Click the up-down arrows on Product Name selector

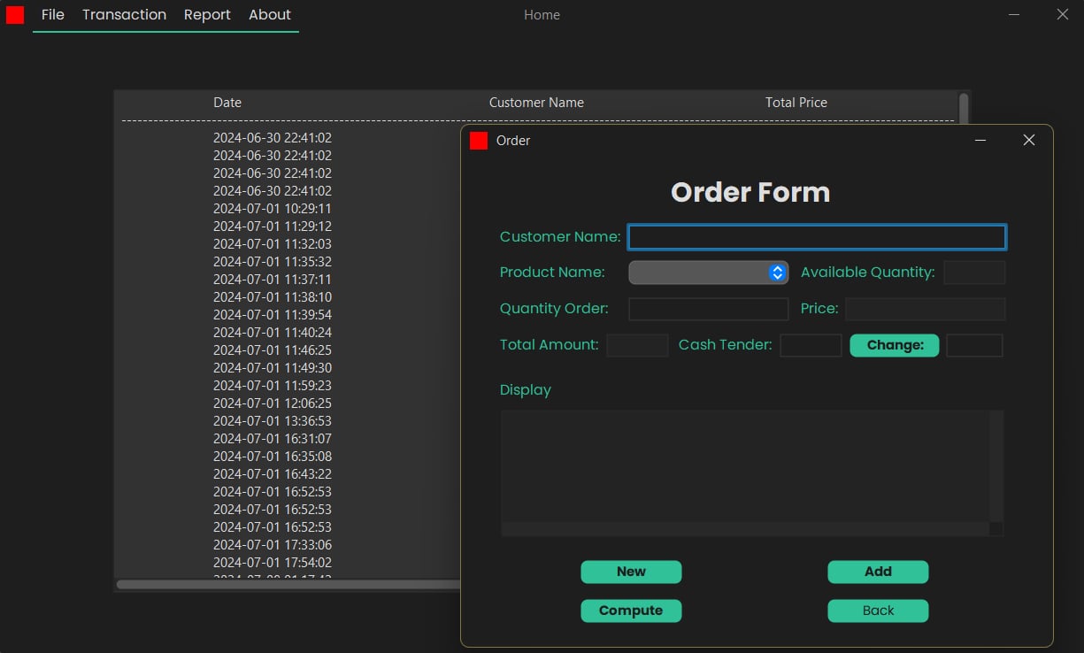777,273
